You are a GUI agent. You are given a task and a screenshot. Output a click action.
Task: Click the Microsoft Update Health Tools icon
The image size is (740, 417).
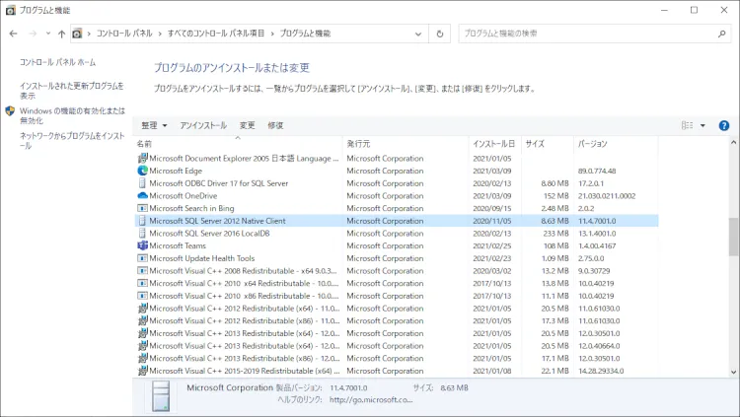coord(142,258)
